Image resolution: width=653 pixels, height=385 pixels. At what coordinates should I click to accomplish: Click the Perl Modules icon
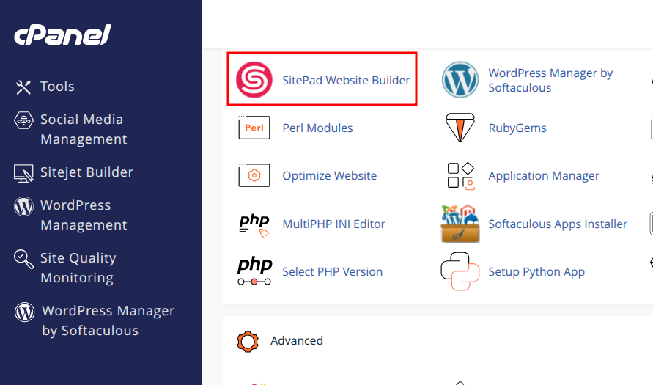pos(254,128)
